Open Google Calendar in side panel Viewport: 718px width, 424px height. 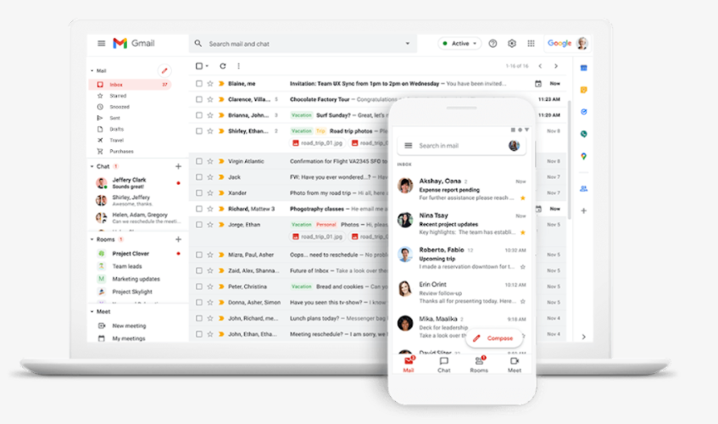coord(584,68)
